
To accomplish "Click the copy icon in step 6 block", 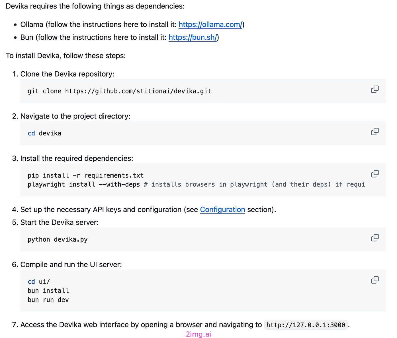I will 375,280.
